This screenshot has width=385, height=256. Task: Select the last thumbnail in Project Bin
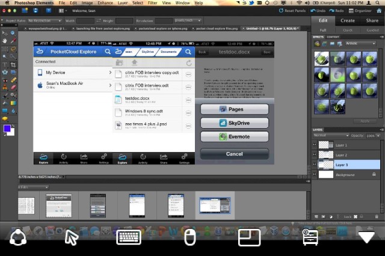tap(215, 205)
